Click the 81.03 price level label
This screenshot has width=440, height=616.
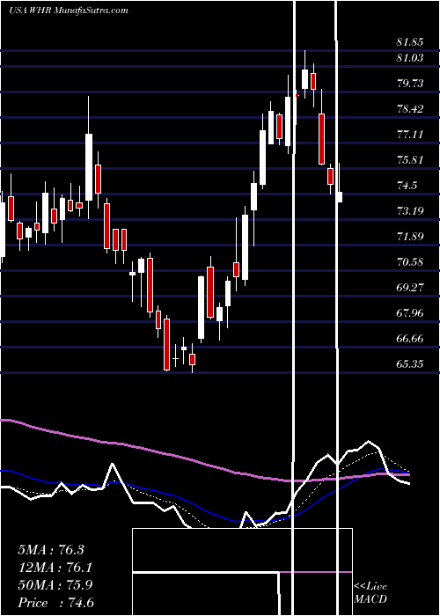(410, 58)
